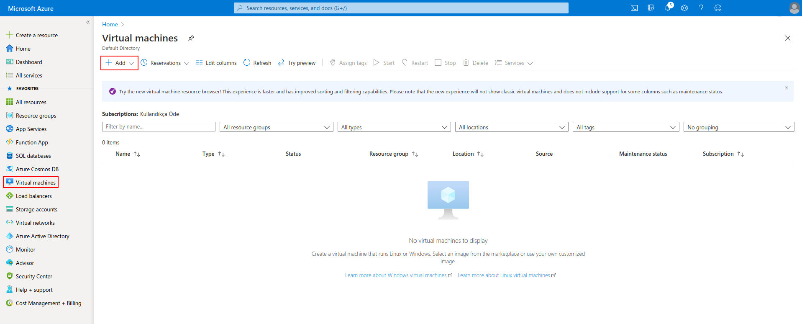Screen dimensions: 802x324
Task: Click the Microsoft Azure logo text
Action: coord(31,8)
